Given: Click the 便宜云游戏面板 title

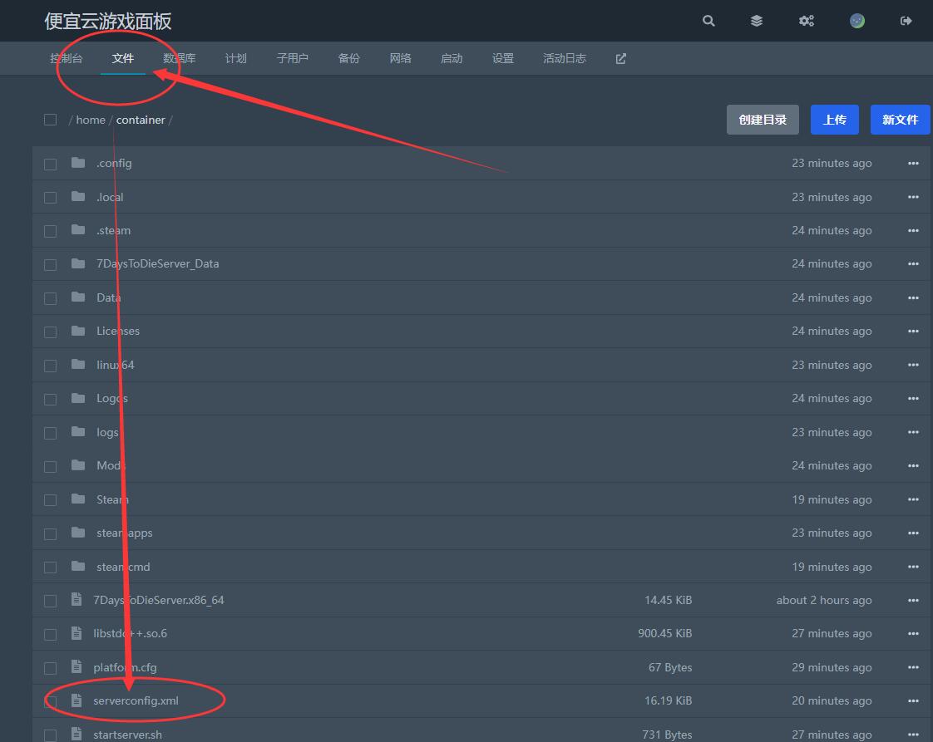Looking at the screenshot, I should 108,22.
